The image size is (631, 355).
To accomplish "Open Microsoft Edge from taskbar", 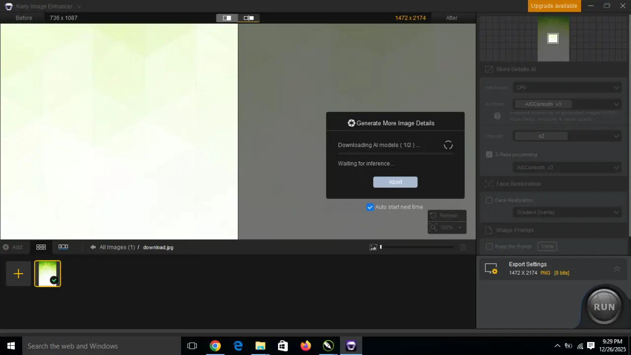I will (238, 346).
